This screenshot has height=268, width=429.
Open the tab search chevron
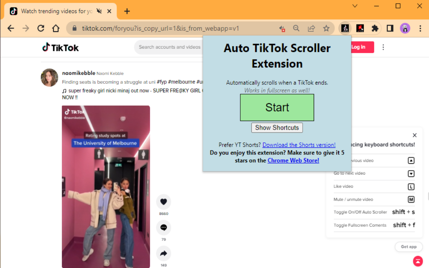[355, 6]
